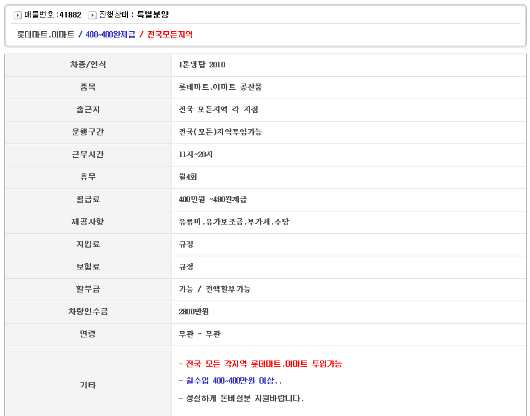Click the arrow icon before 진행상태
The height and width of the screenshot is (416, 530).
point(92,15)
